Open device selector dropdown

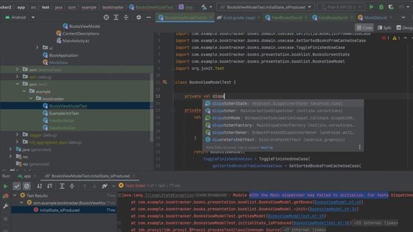pyautogui.click(x=341, y=7)
